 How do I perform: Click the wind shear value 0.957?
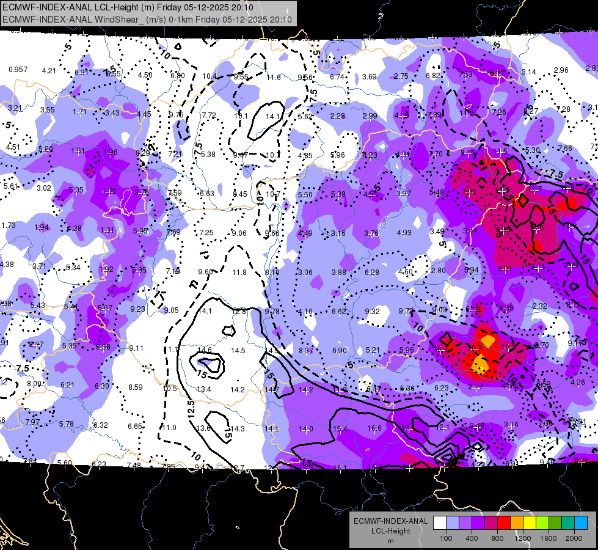pyautogui.click(x=18, y=70)
